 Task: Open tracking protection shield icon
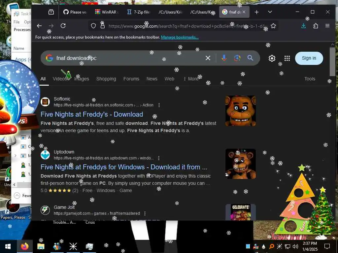93,26
